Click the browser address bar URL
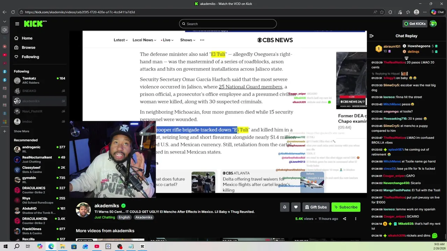Viewport: 447px width, 251px height. pos(80,12)
